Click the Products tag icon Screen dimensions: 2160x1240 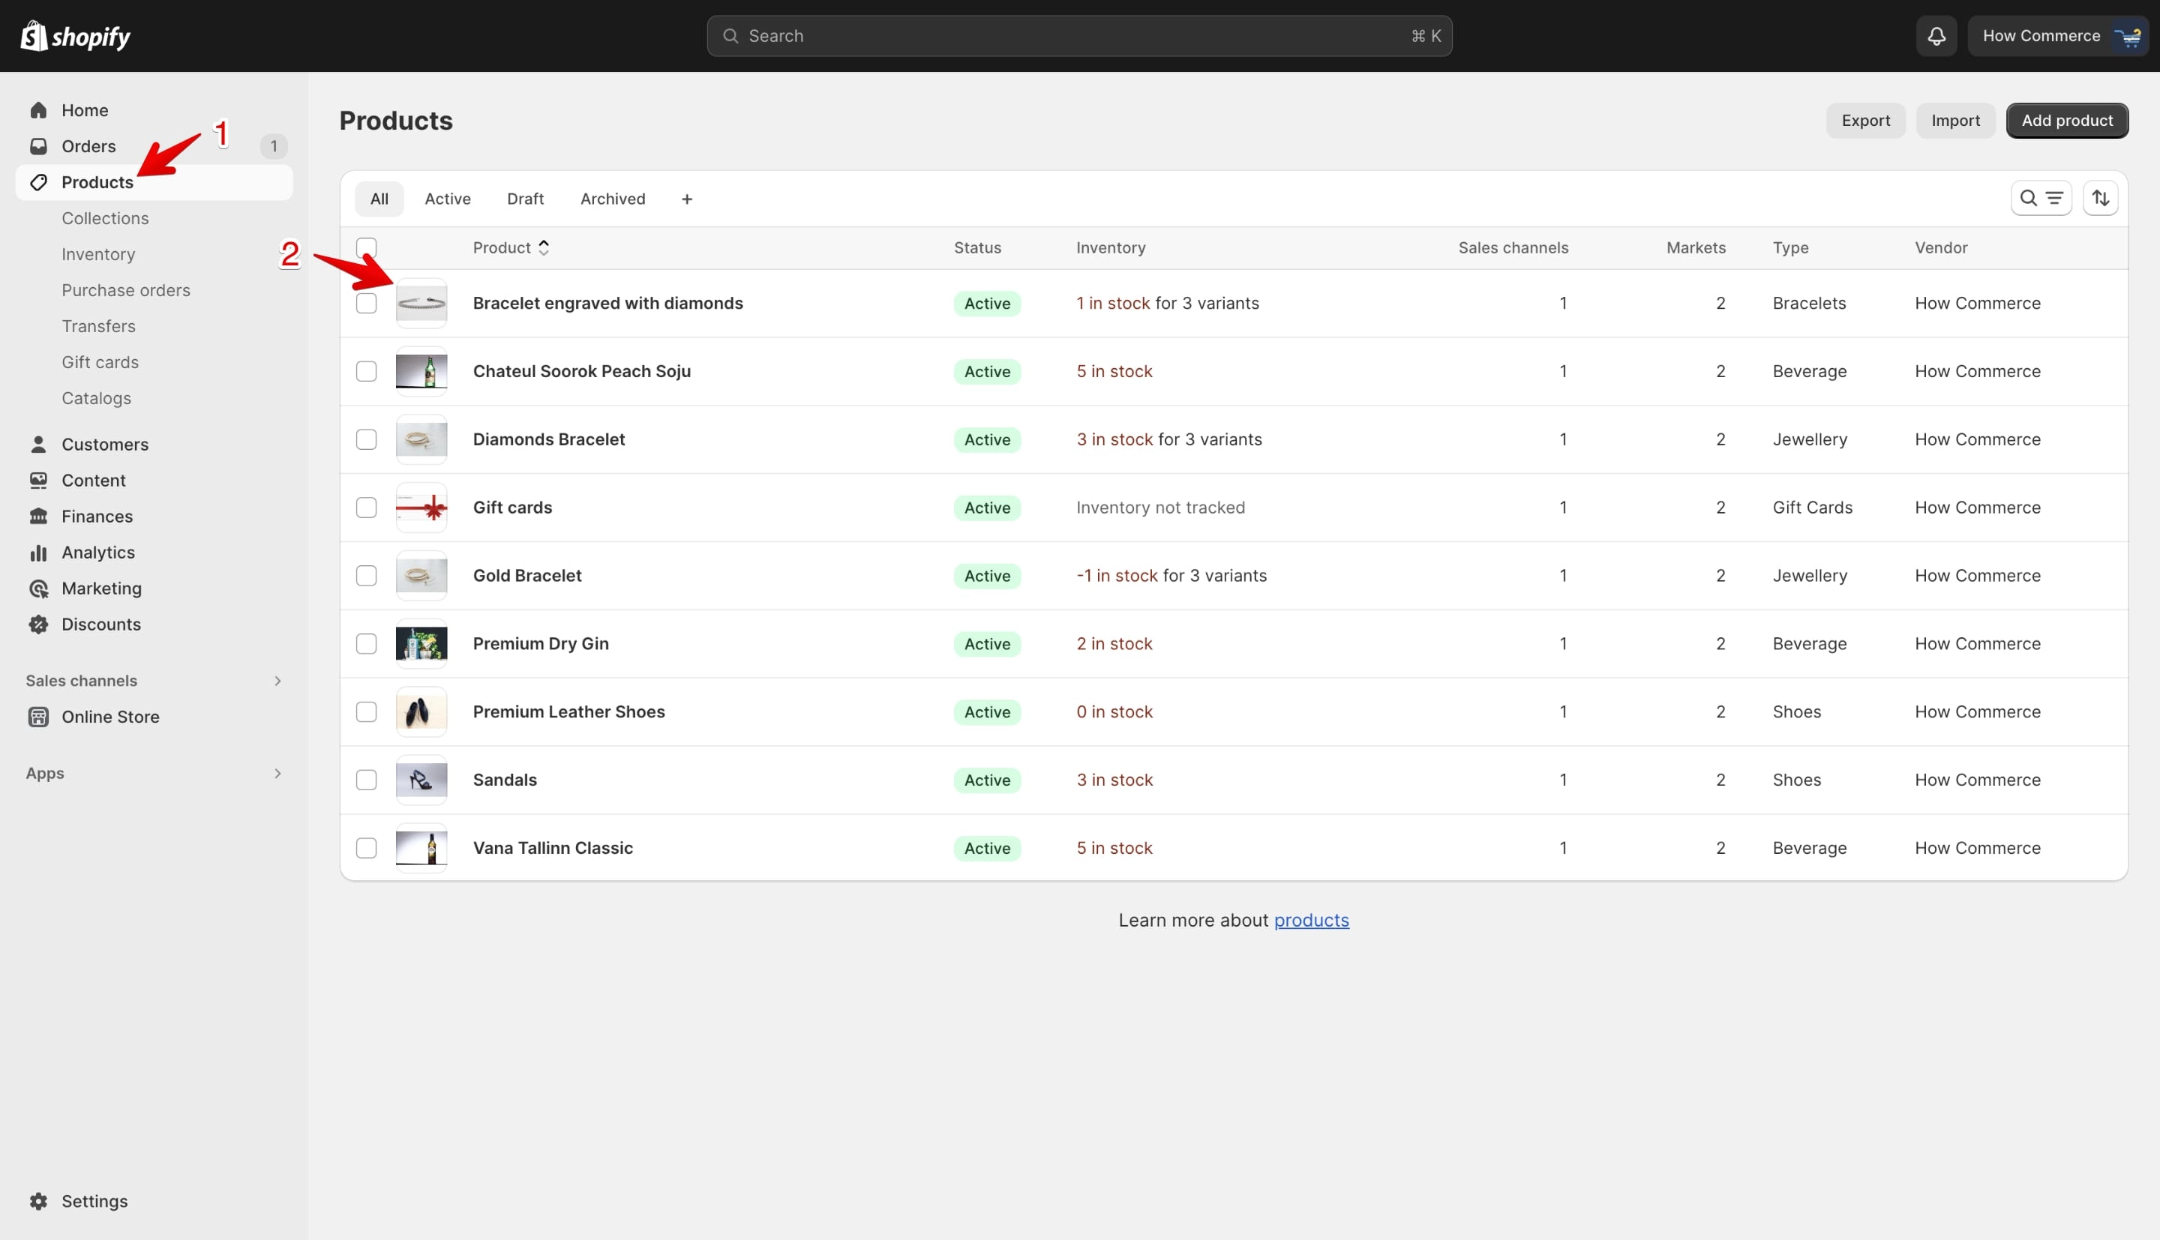38,182
